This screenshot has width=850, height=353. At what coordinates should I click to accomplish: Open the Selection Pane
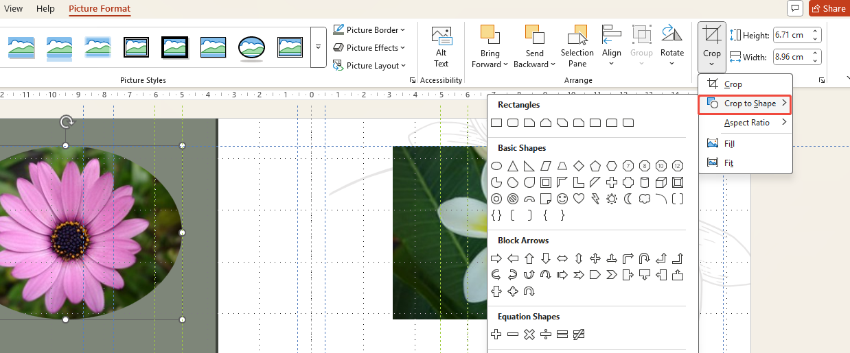point(577,47)
